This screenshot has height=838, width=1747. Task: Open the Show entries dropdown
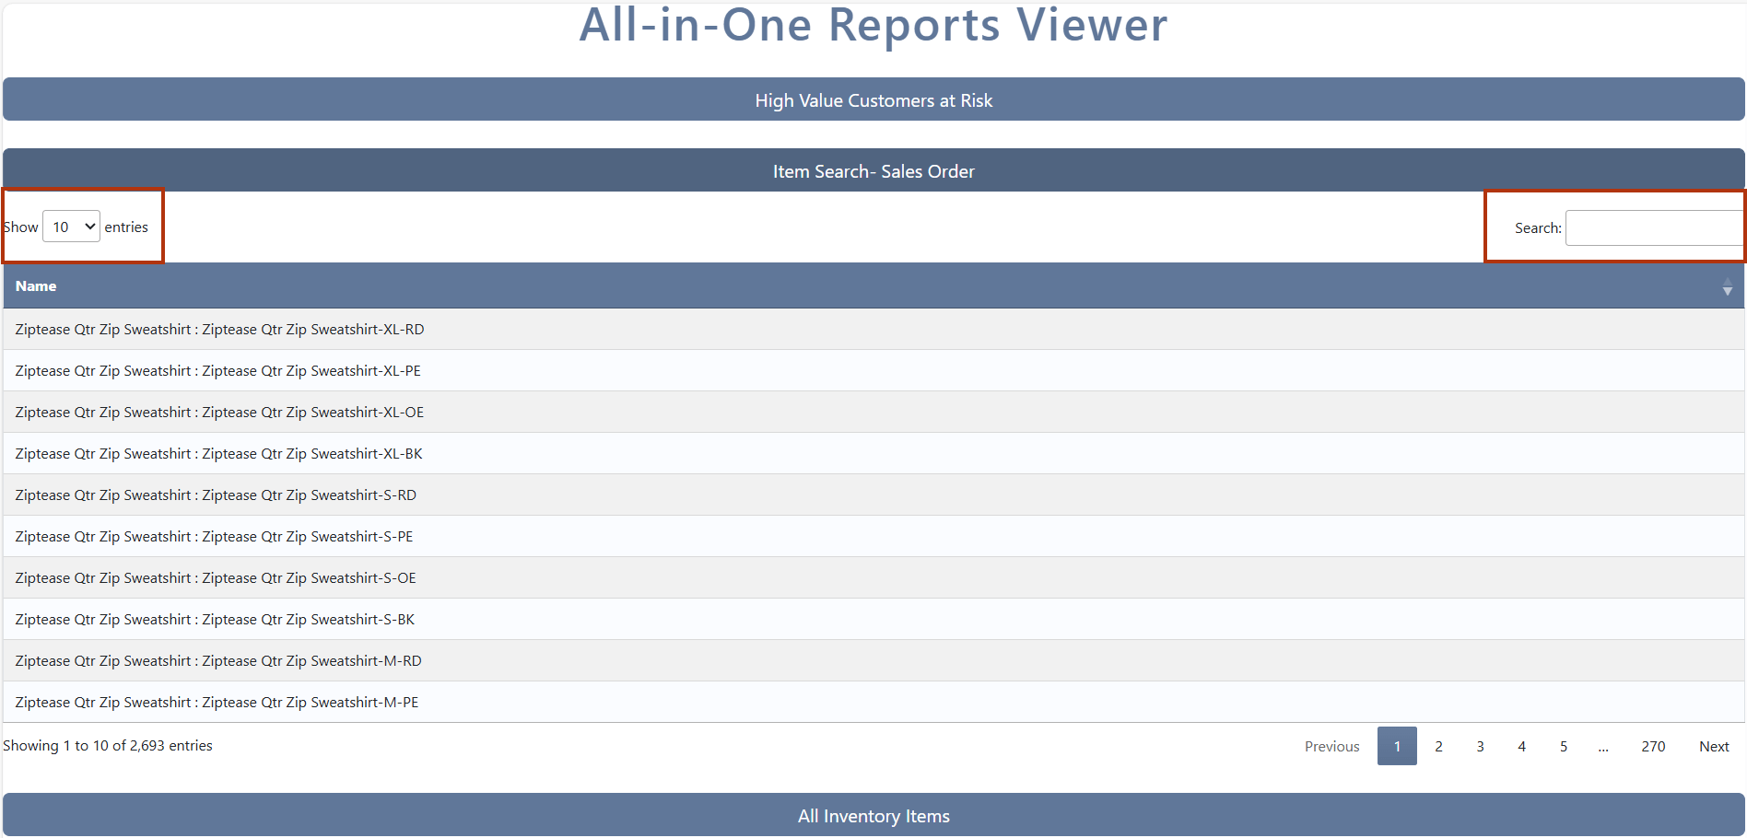(x=71, y=226)
